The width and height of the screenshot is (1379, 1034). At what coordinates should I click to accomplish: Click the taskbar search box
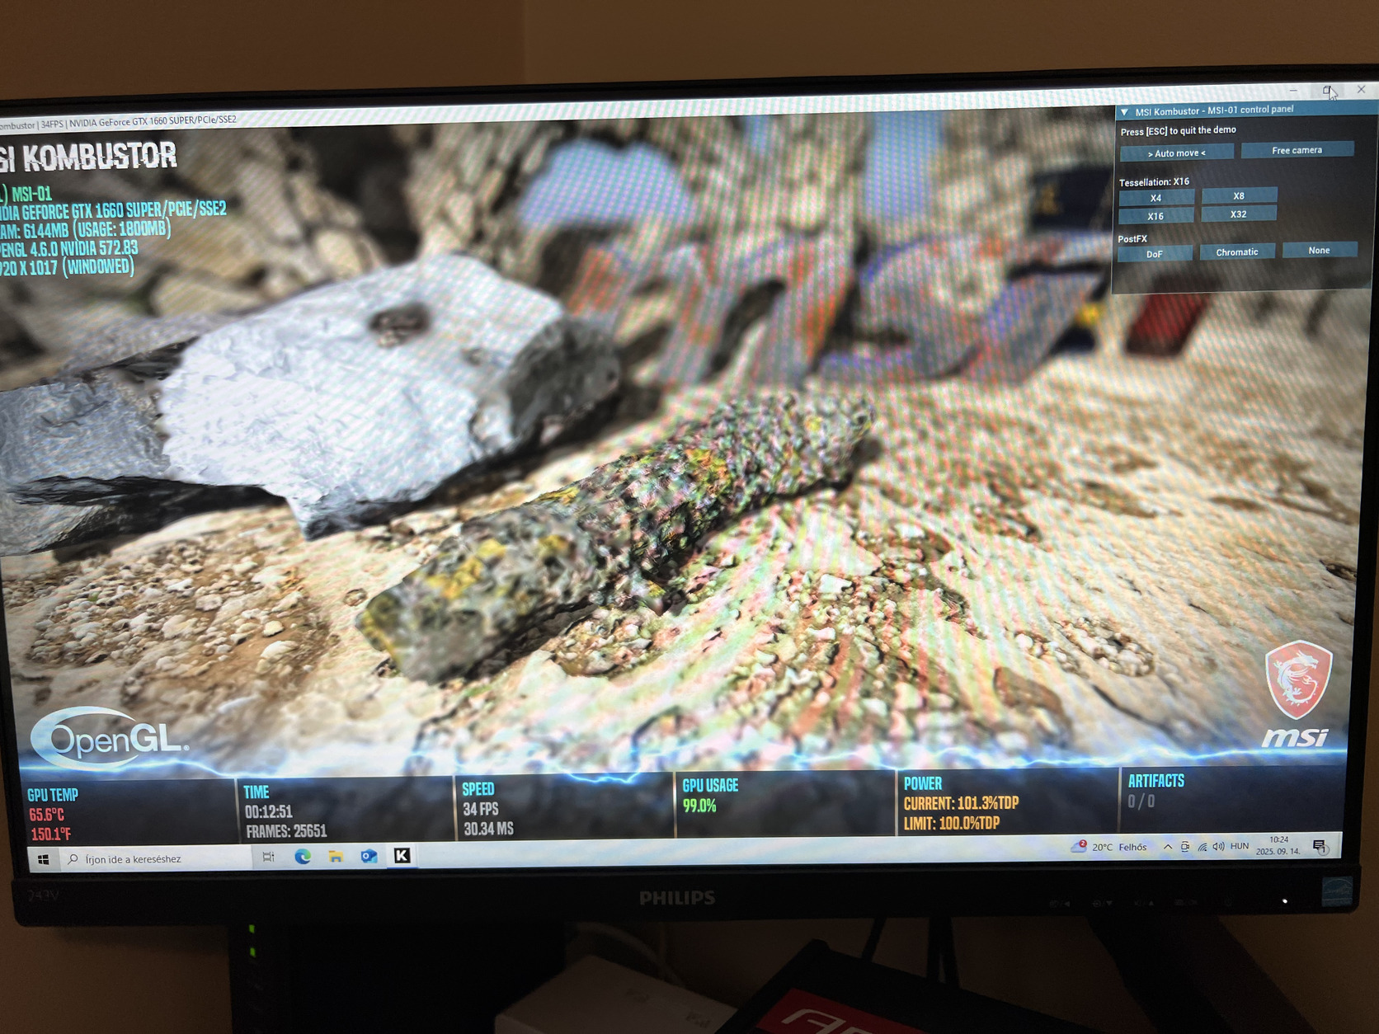point(157,858)
